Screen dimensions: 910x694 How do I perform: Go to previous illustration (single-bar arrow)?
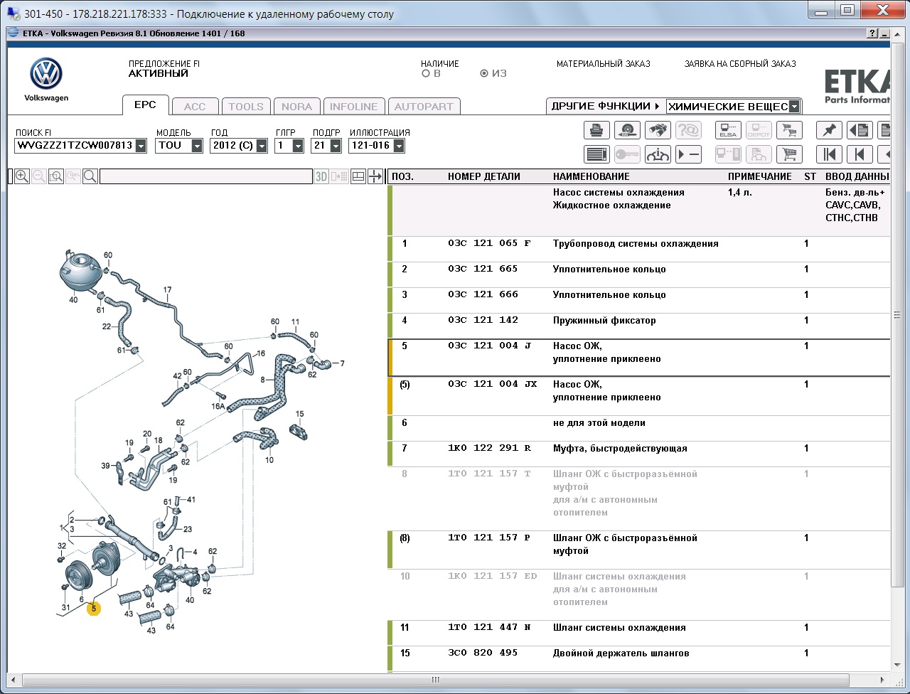pyautogui.click(x=860, y=154)
